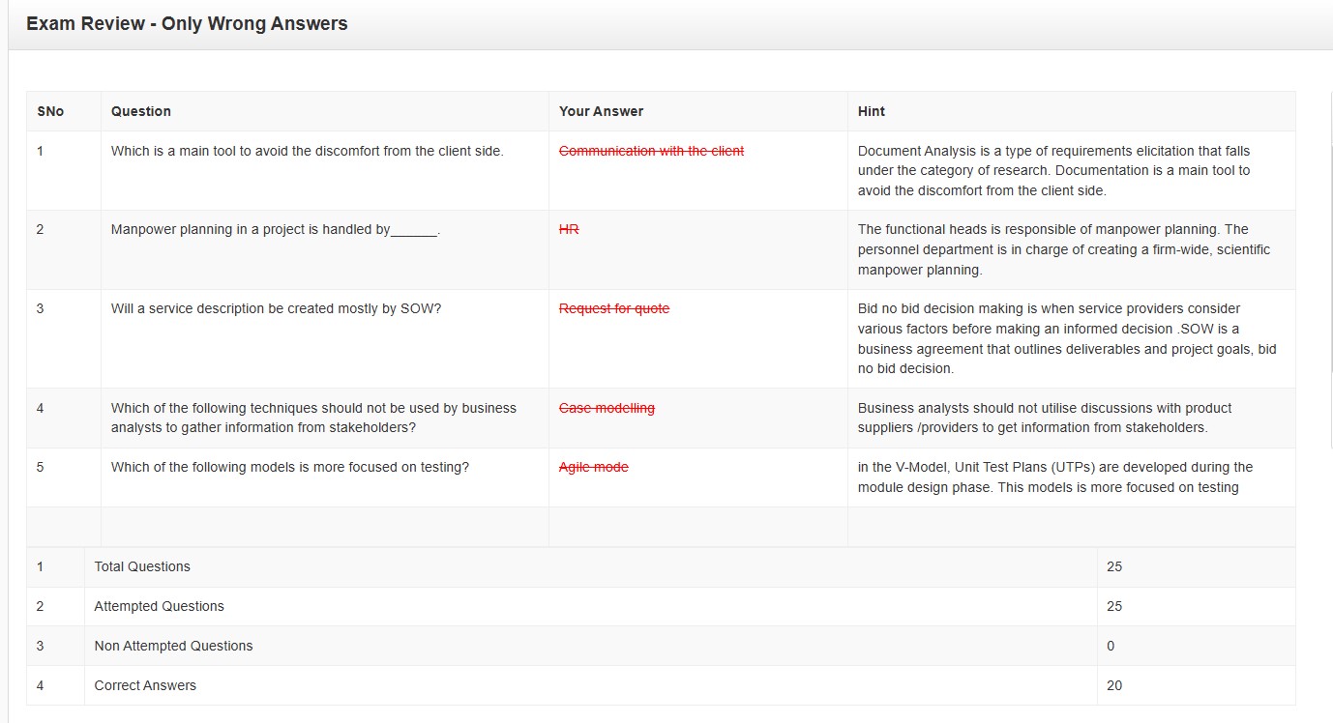Screen dimensions: 1333x723
Task: Select the 'Non Attempted Questions' row label
Action: pyautogui.click(x=173, y=646)
